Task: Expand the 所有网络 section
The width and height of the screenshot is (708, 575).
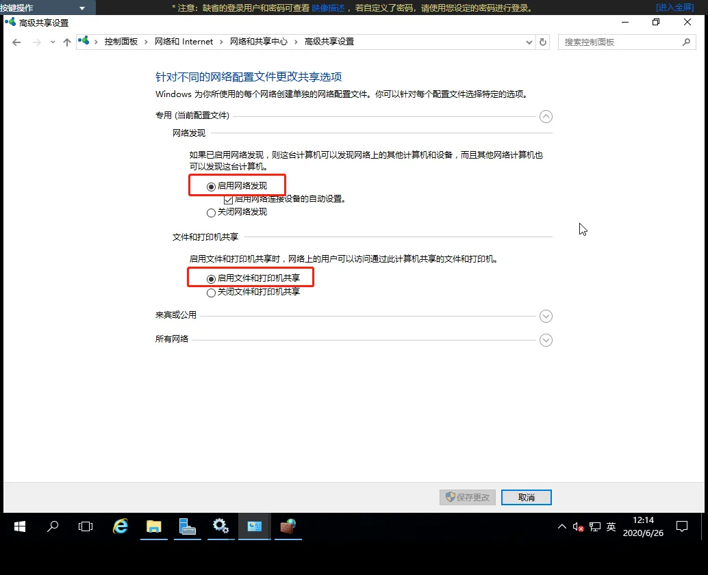Action: [546, 340]
